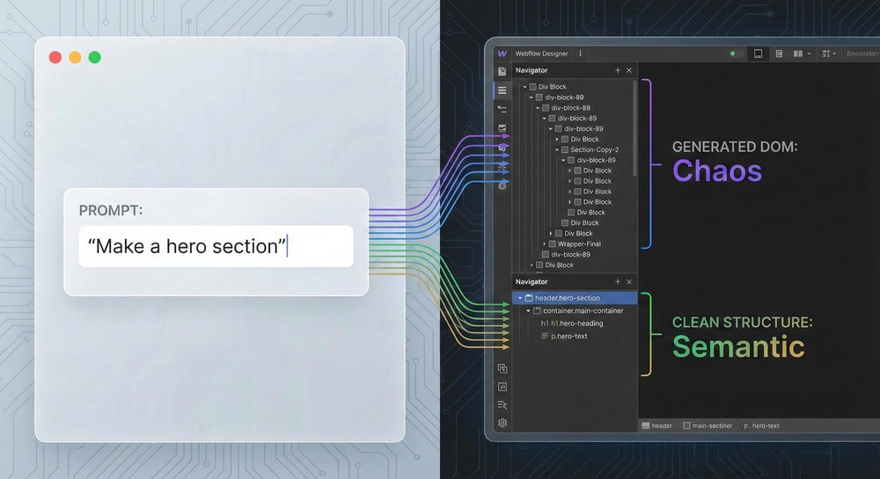Click the square icon beside Wrapper-Final
Viewport: 880px width, 479px height.
[553, 244]
